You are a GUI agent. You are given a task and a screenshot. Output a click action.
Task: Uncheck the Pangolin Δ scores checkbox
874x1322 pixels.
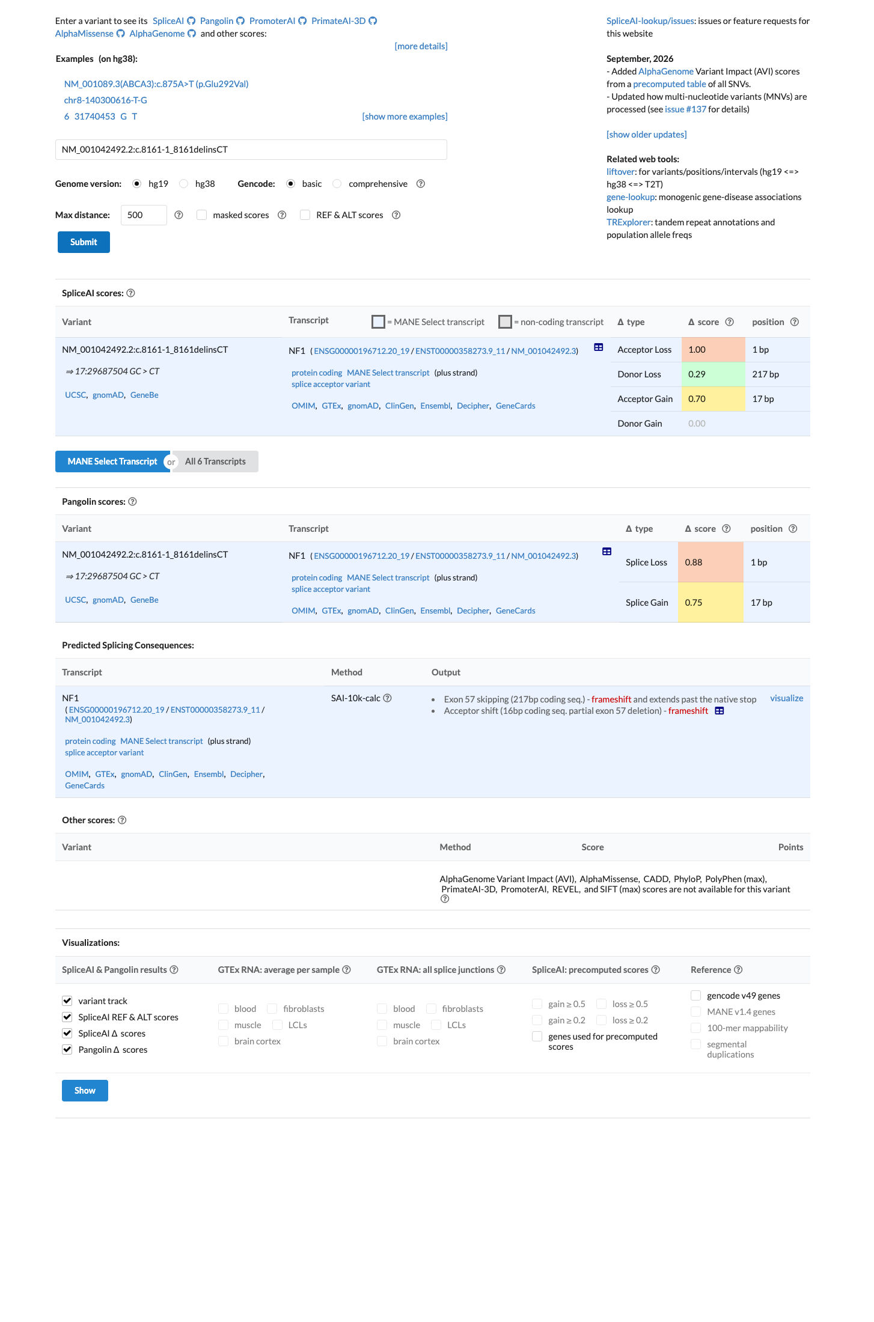pyautogui.click(x=67, y=1050)
